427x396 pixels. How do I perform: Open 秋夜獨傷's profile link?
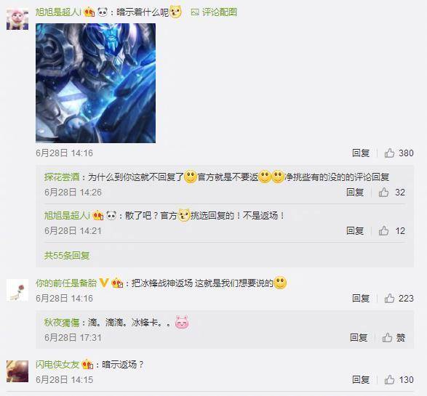62,323
